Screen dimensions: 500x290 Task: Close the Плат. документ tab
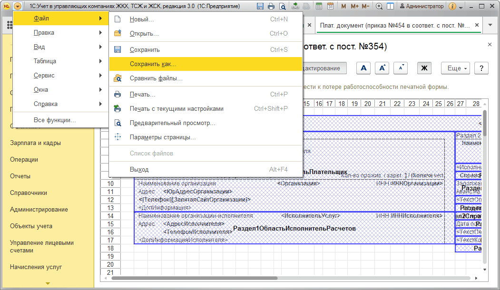[477, 25]
